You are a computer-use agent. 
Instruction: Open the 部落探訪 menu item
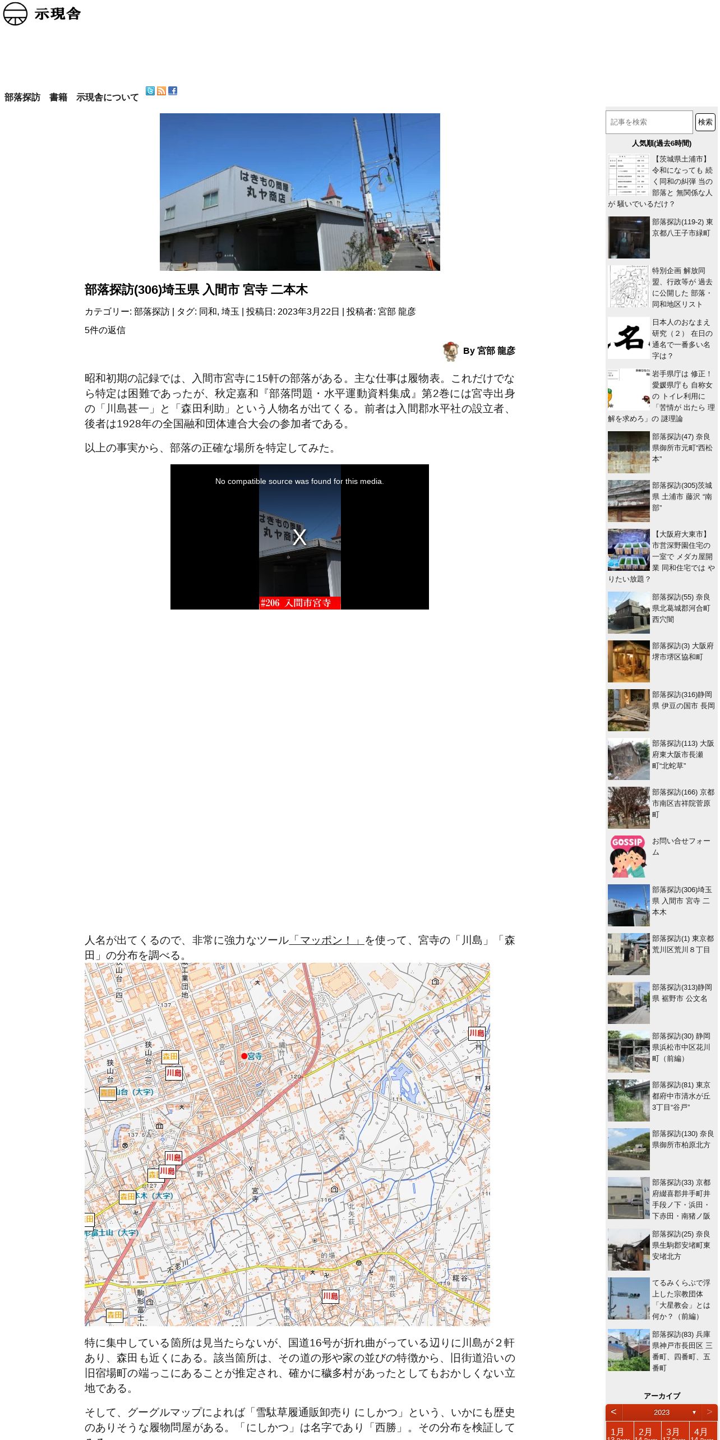[x=22, y=98]
